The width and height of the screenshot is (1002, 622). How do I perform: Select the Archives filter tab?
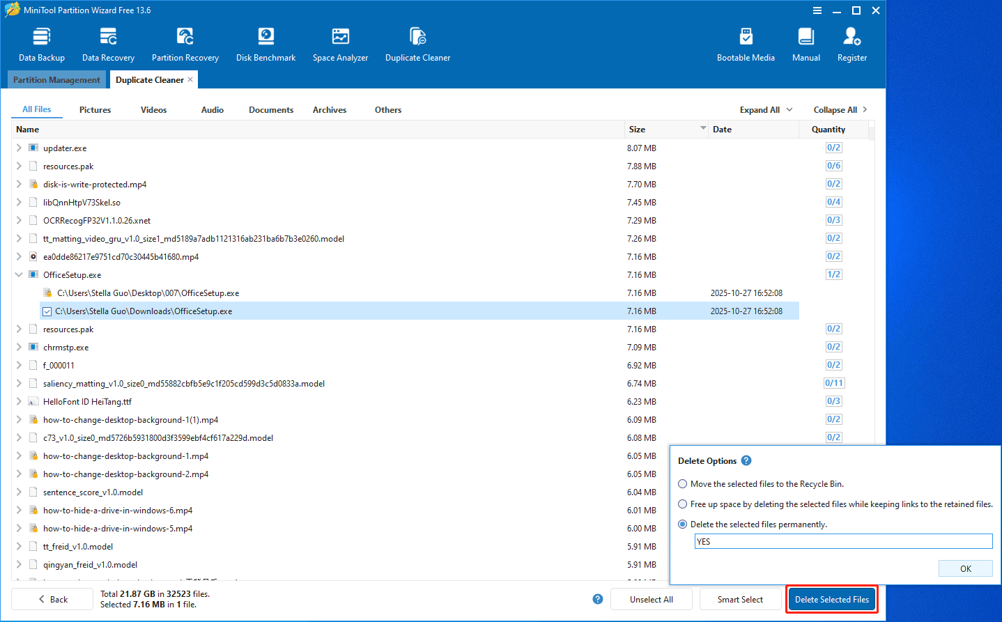[x=330, y=110]
